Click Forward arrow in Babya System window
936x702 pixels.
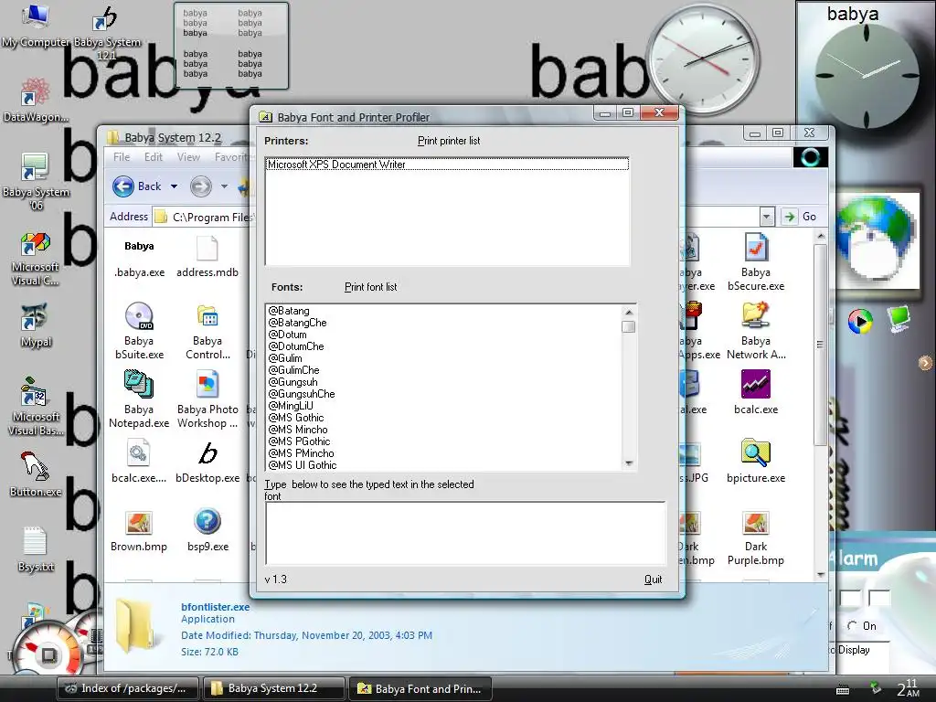pyautogui.click(x=201, y=186)
